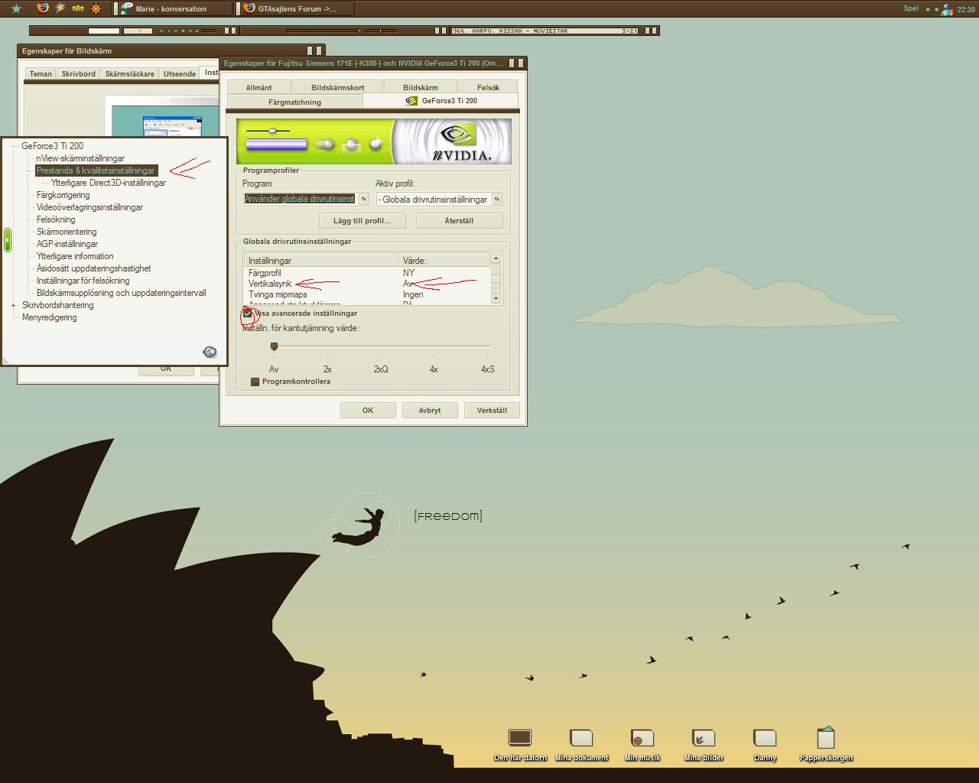Click the Lägg till profil... button
979x783 pixels.
(362, 220)
